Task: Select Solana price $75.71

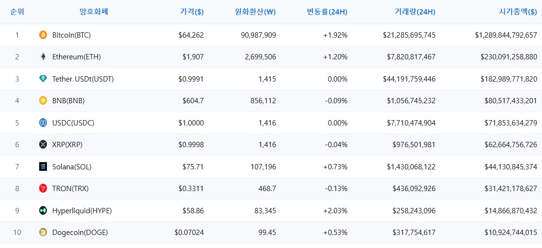Action: point(193,167)
